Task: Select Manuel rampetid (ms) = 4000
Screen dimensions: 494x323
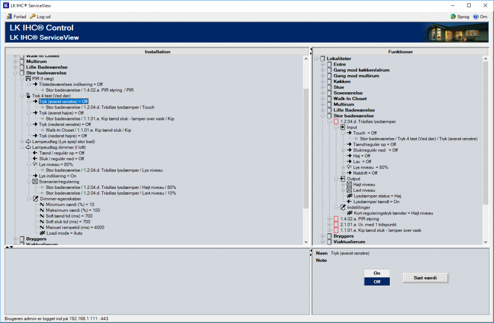Action: tap(75, 227)
